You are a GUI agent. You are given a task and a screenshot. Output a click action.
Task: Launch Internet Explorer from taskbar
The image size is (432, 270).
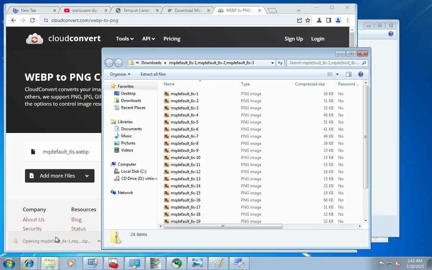coord(29,263)
